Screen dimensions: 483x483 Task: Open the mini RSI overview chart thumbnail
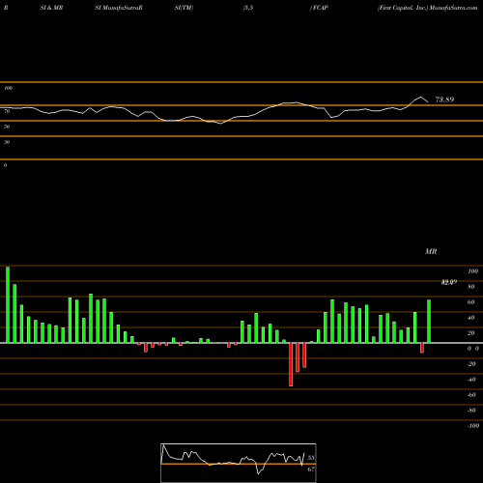click(239, 463)
